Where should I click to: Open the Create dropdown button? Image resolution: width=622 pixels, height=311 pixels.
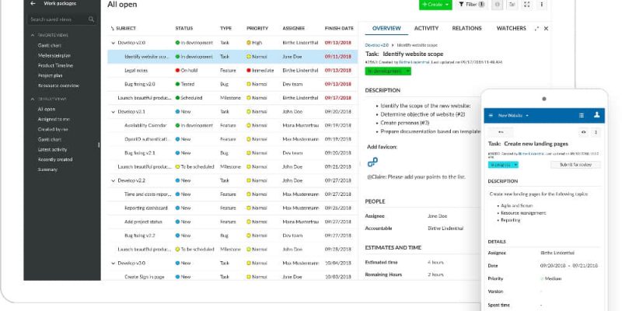click(x=435, y=5)
